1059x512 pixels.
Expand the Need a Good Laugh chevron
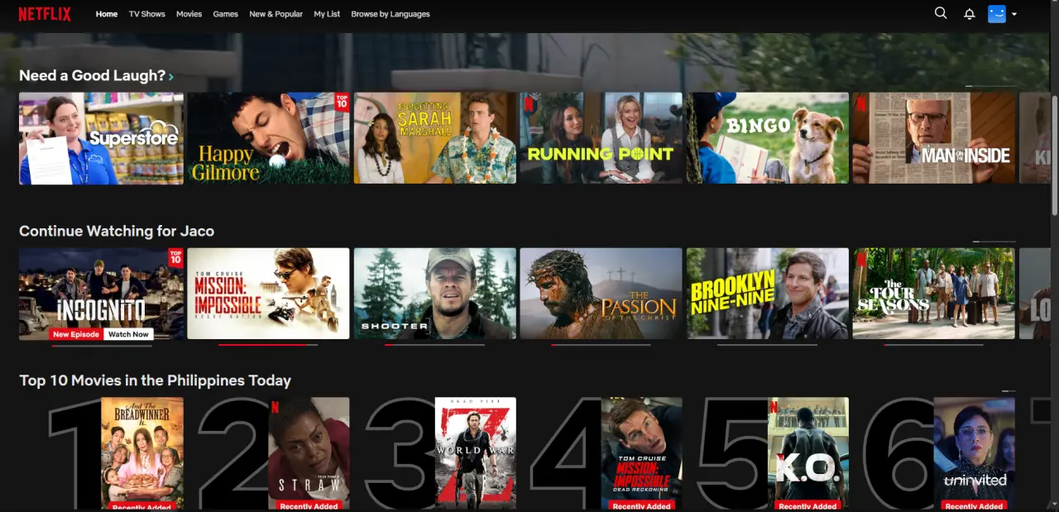[x=171, y=76]
